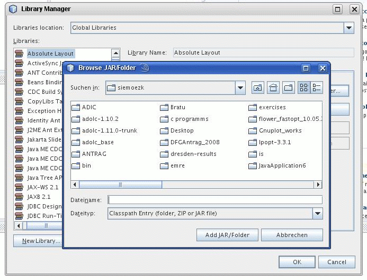This screenshot has height=280, width=367.
Task: Select Exception library entry
Action: coord(39,111)
